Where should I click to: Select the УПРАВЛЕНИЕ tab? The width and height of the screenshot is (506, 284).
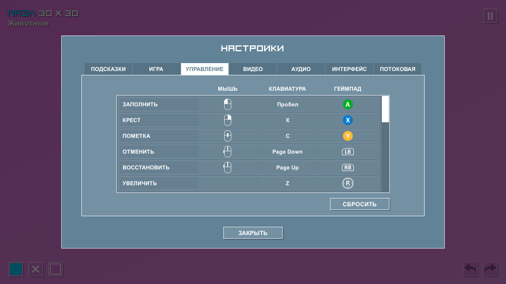[x=205, y=69]
